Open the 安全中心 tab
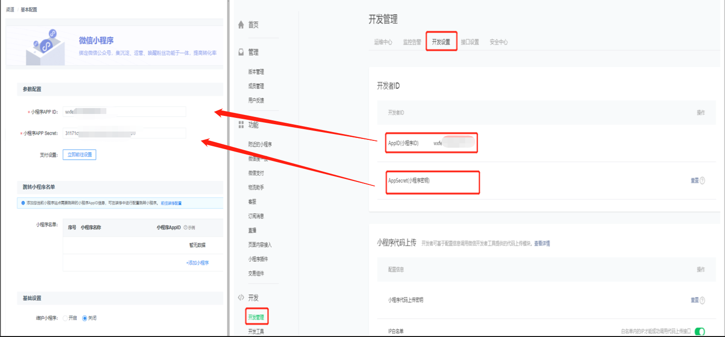Viewport: 725px width, 337px height. [x=499, y=42]
